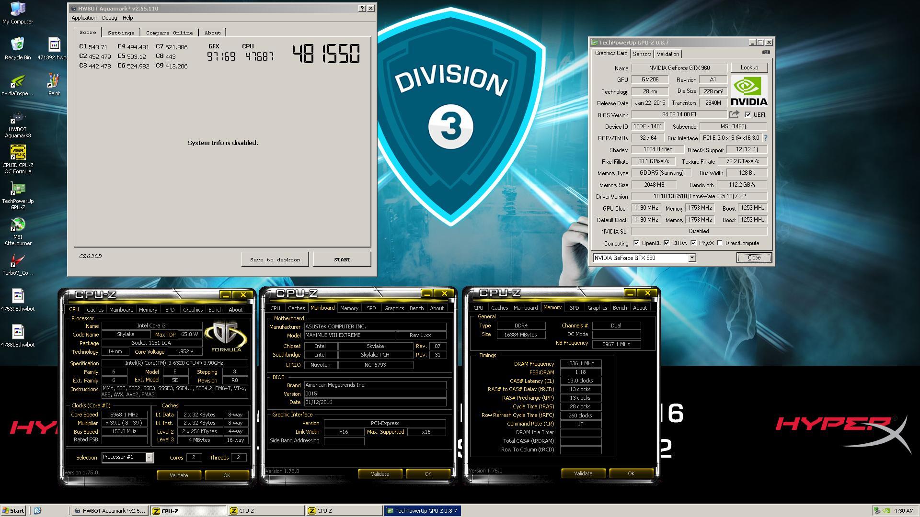Click the checksum text C263CD
Image resolution: width=920 pixels, height=517 pixels.
91,256
